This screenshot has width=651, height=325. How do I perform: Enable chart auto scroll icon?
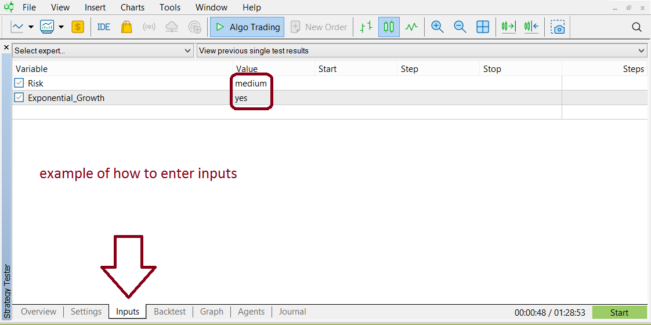509,27
